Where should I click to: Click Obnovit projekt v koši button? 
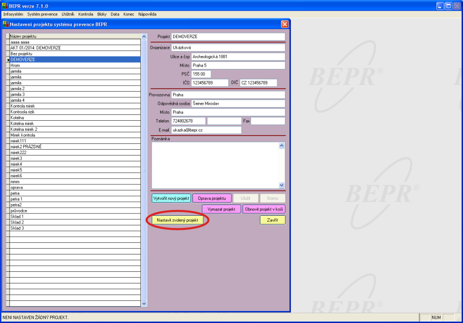click(264, 209)
